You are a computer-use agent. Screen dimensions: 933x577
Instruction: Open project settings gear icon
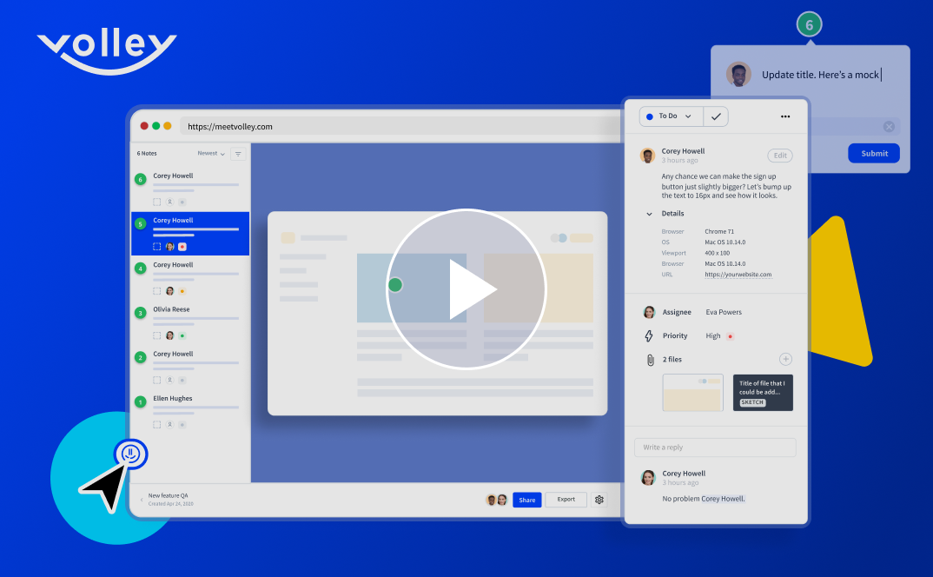click(x=599, y=500)
